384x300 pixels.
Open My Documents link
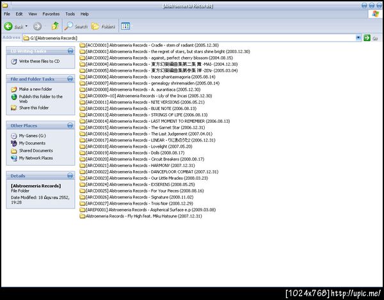(33, 143)
